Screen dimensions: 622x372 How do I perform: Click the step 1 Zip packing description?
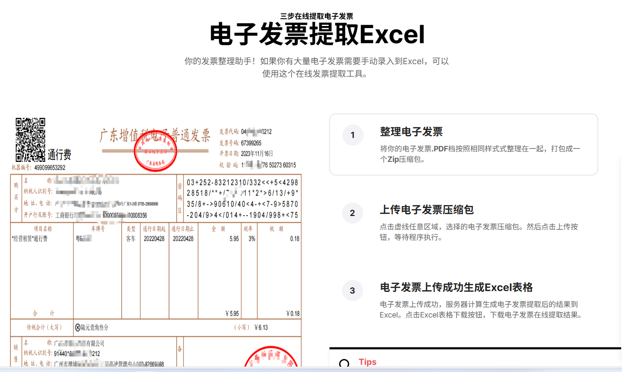480,154
